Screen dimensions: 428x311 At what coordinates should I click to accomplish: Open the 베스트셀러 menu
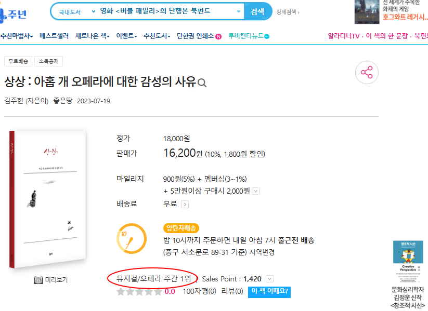54,36
